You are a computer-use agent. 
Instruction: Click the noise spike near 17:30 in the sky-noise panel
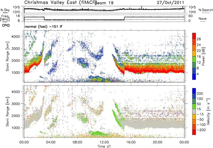(x=142, y=8)
